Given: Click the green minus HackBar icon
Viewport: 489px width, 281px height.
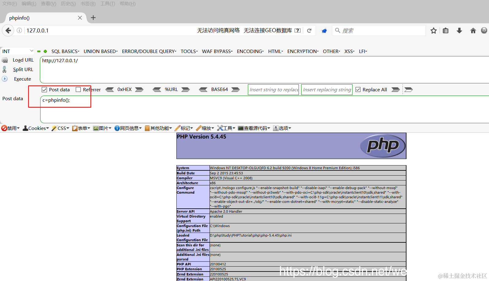Looking at the screenshot, I should (39, 51).
